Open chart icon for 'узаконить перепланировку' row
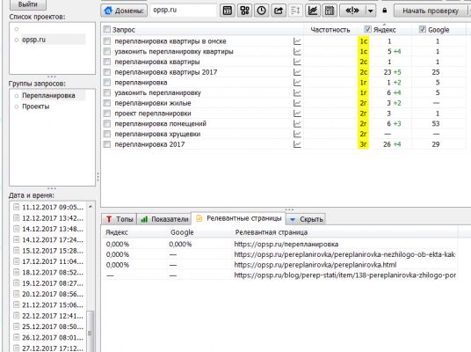The image size is (471, 352). [297, 92]
